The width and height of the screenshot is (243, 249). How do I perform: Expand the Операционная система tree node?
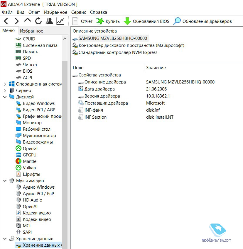click(x=5, y=84)
